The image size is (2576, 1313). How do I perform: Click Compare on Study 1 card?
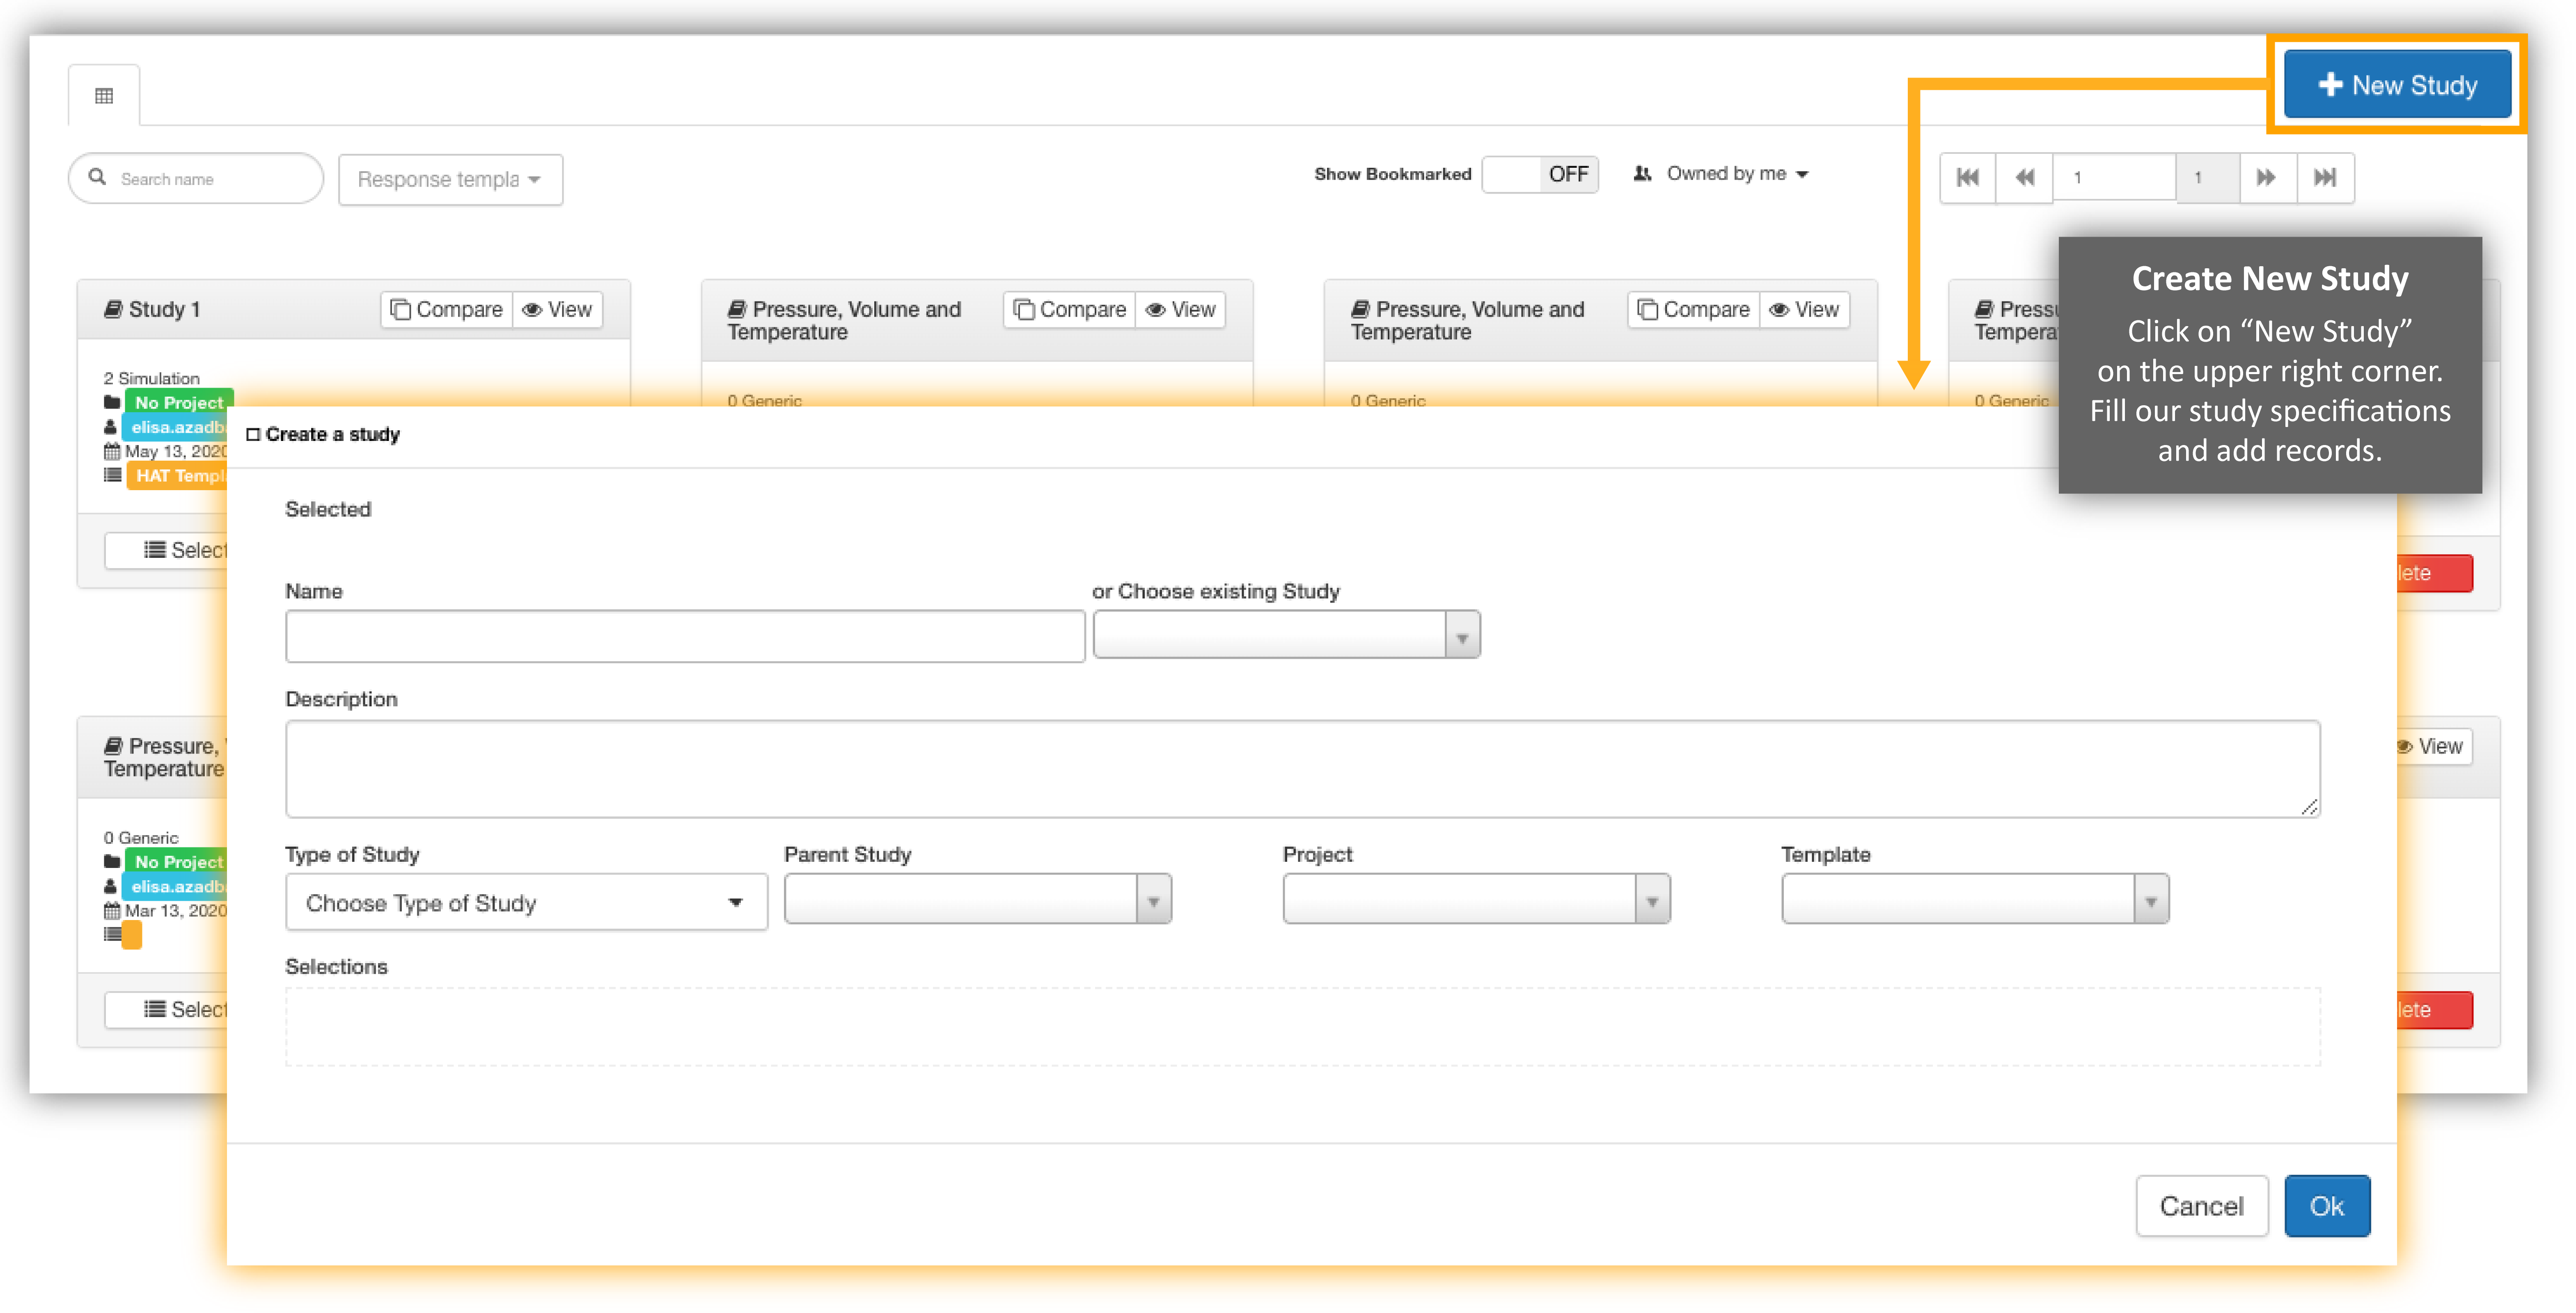[447, 310]
